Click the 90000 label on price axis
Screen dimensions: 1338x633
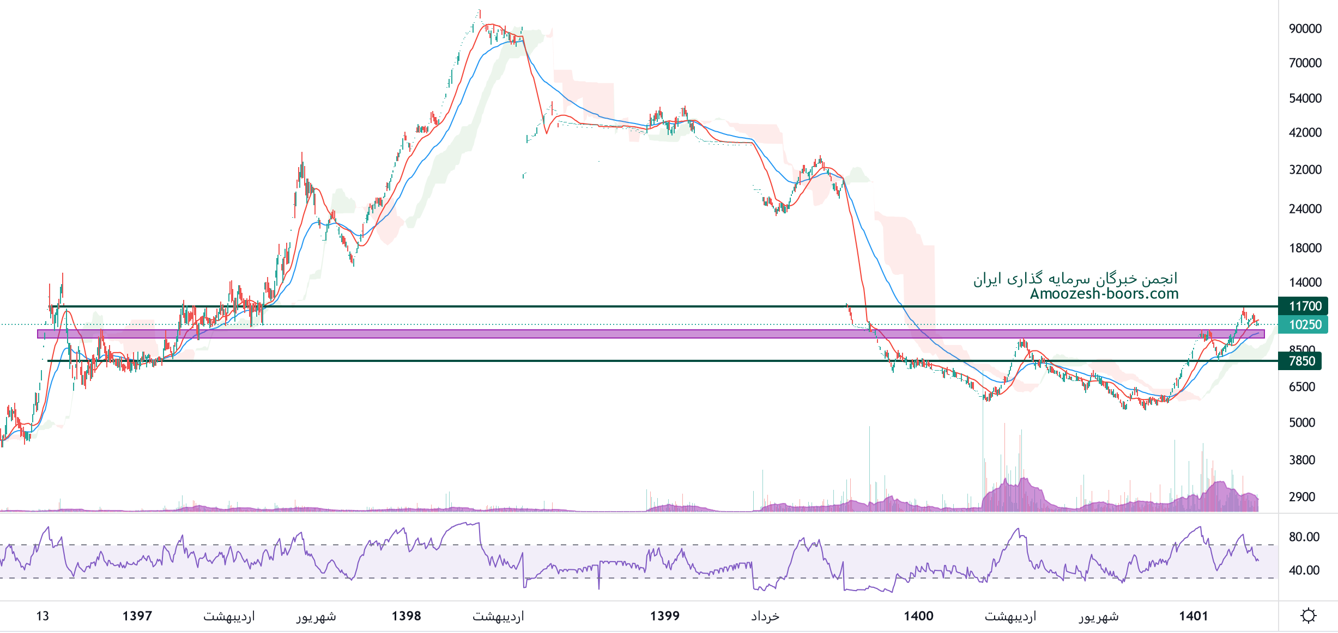click(1305, 29)
